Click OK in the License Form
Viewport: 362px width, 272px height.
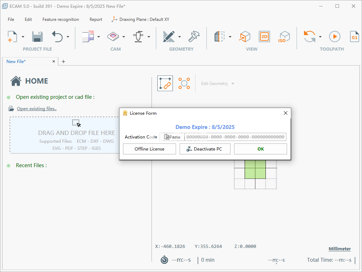click(261, 149)
